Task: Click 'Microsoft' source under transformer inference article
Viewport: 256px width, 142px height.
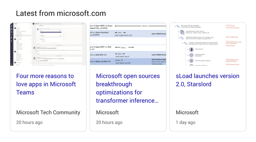Action: (x=107, y=112)
